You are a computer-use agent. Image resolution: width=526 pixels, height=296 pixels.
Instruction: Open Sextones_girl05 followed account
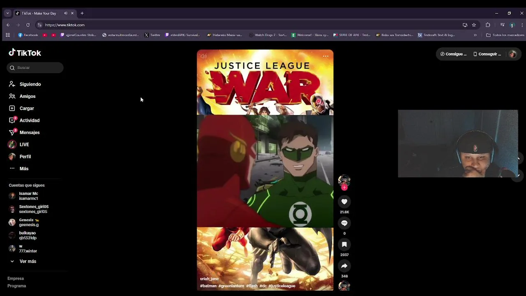[x=28, y=209]
